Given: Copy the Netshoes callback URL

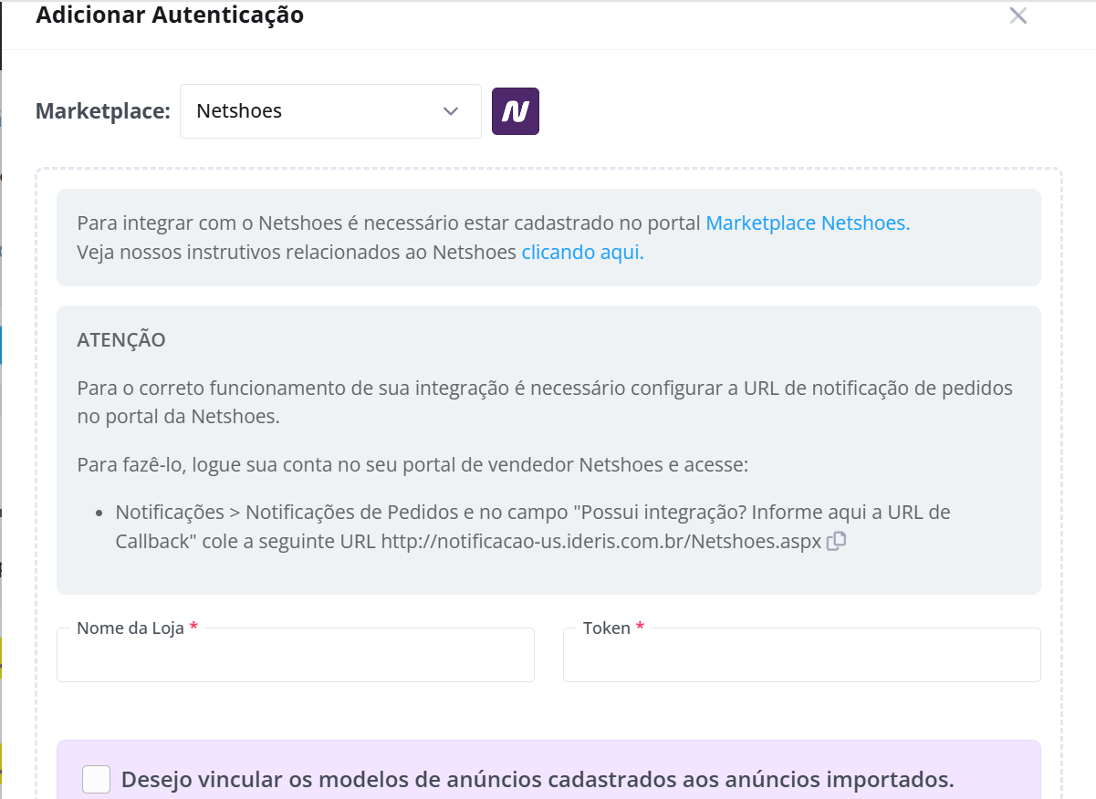Looking at the screenshot, I should tap(836, 541).
